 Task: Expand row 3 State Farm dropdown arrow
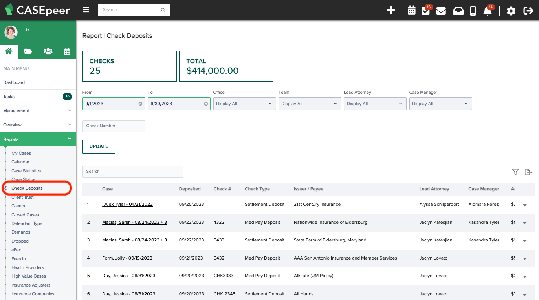point(525,241)
